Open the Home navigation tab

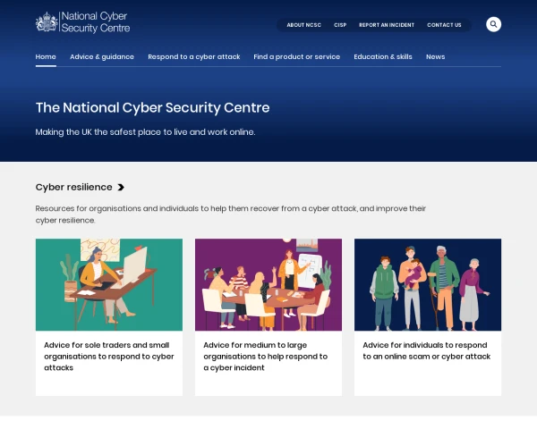tap(46, 56)
